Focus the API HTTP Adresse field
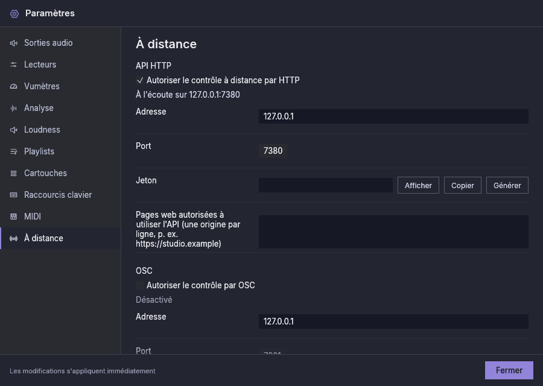Viewport: 543px width, 386px height. [393, 116]
